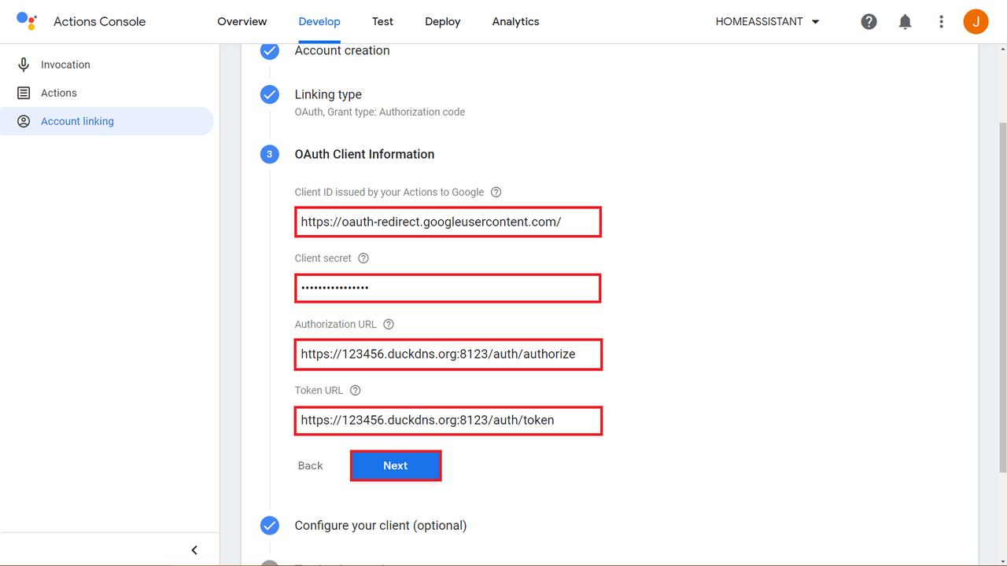Click the vertical page scrollbar

[1002, 296]
